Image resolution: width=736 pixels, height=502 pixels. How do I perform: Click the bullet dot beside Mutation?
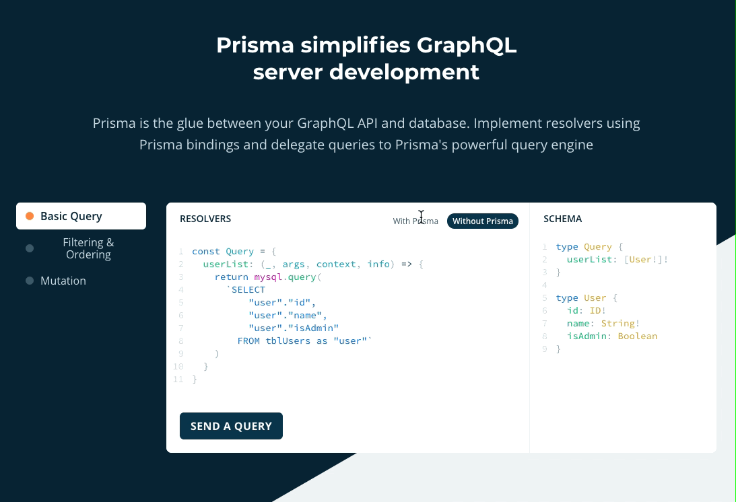[x=29, y=281]
